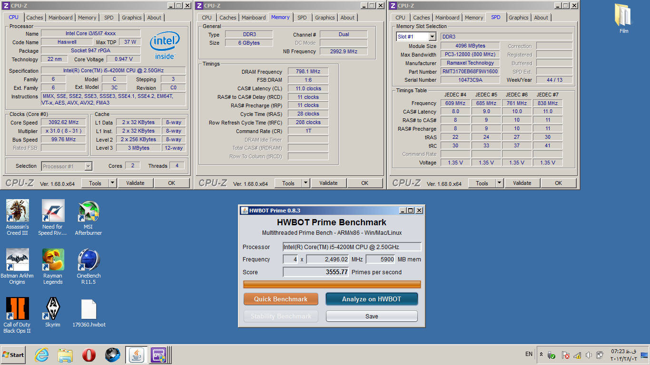Viewport: 650px width, 365px height.
Task: Show hidden system tray icons
Action: (541, 355)
